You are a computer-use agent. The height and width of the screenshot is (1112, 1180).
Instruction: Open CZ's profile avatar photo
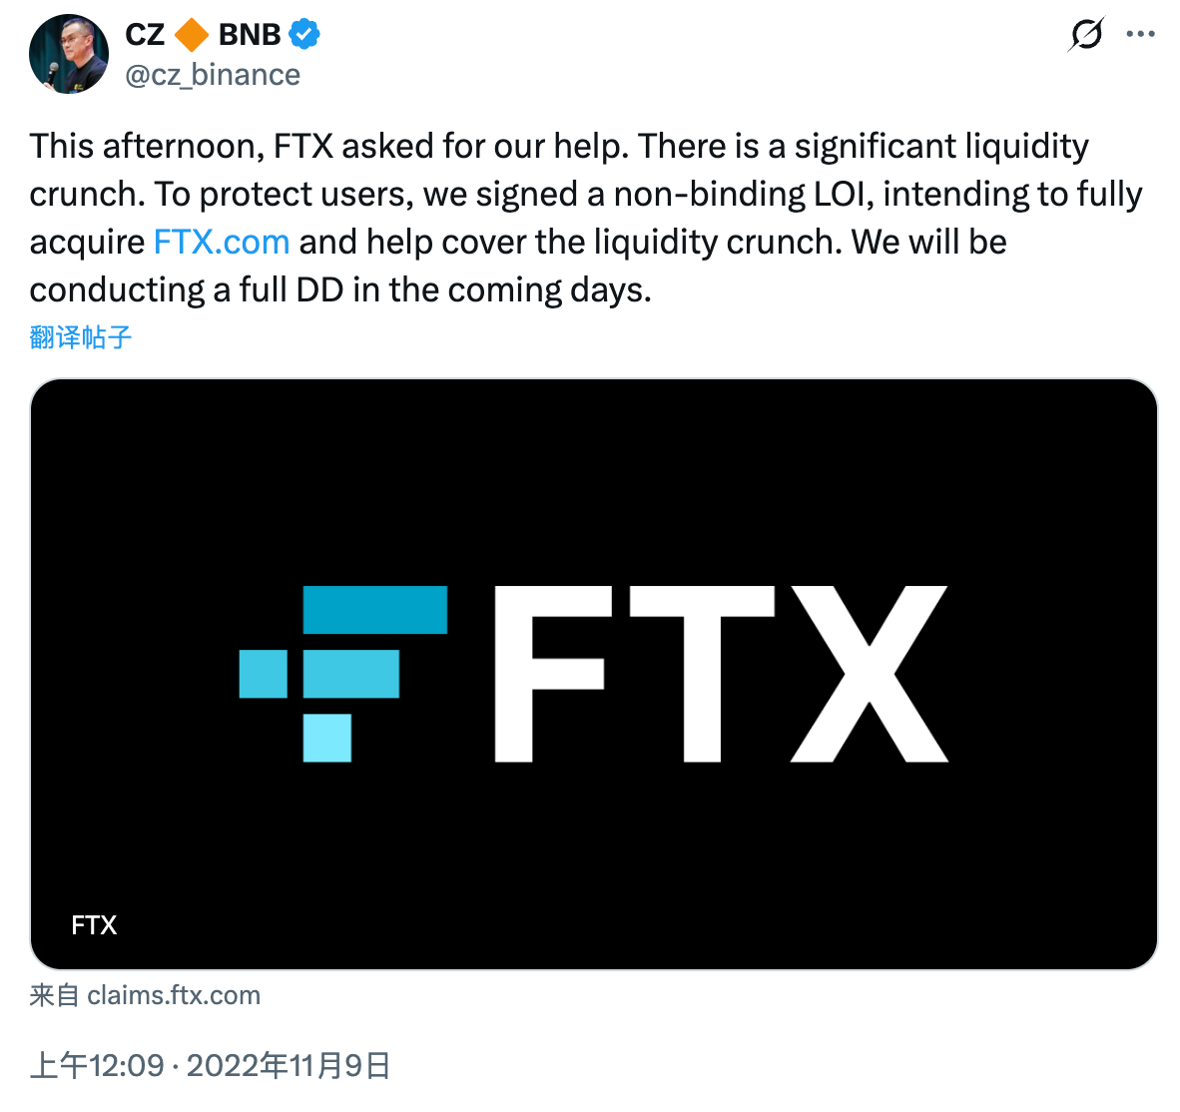coord(67,54)
